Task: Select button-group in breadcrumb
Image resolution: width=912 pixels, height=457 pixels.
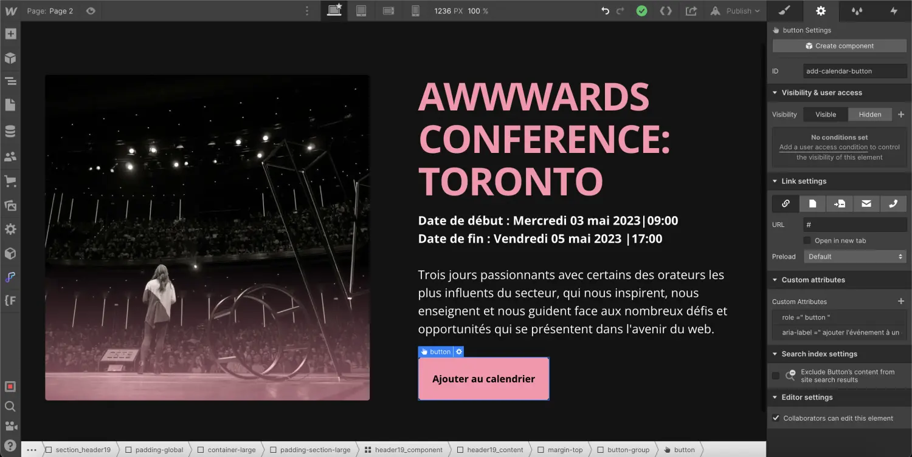Action: [x=624, y=450]
